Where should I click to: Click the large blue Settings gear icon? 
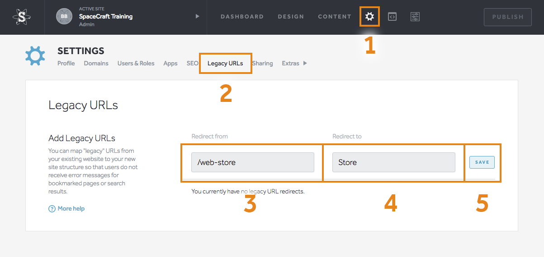[35, 56]
